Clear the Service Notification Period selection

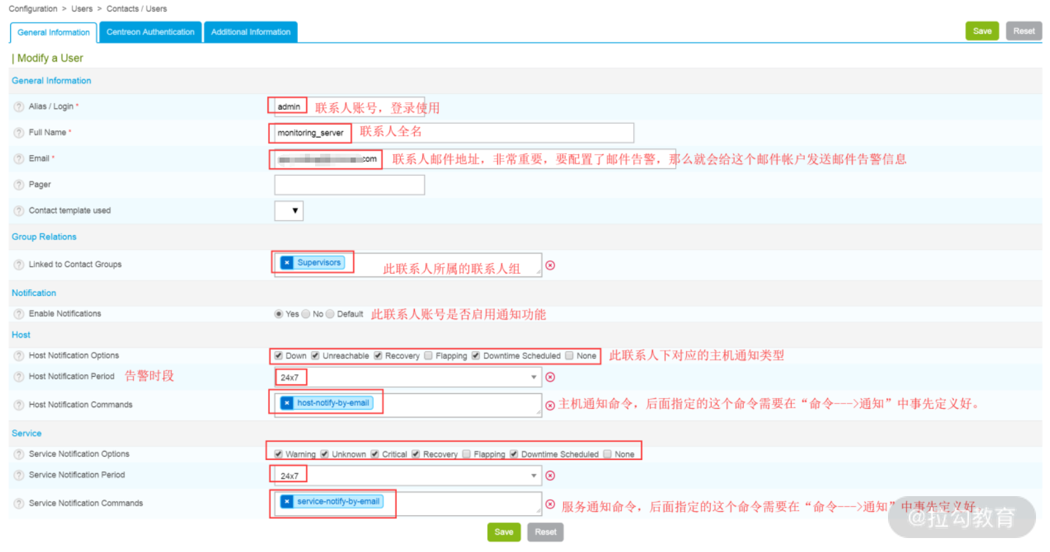(550, 476)
